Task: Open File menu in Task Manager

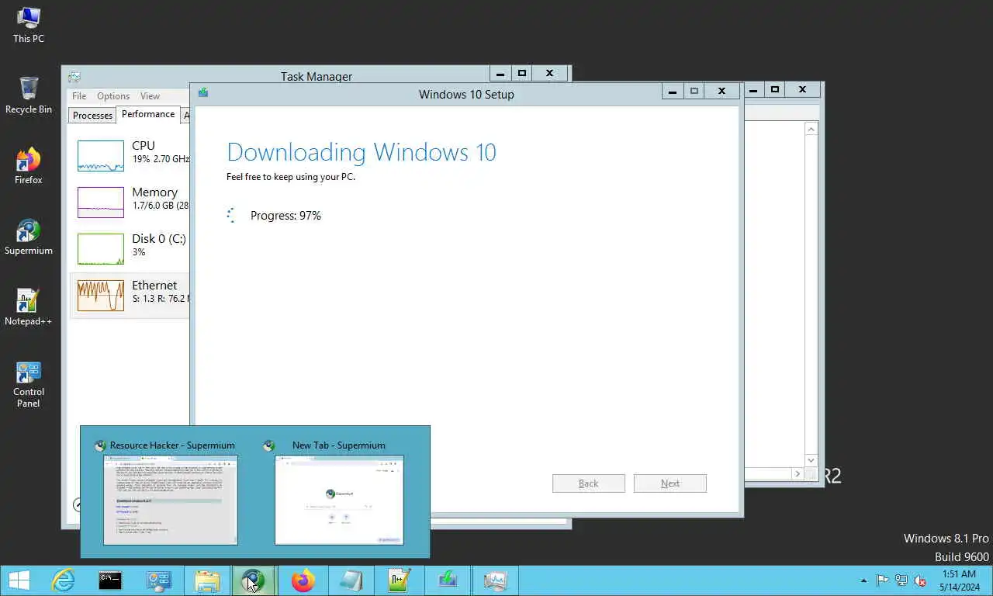Action: coord(79,96)
